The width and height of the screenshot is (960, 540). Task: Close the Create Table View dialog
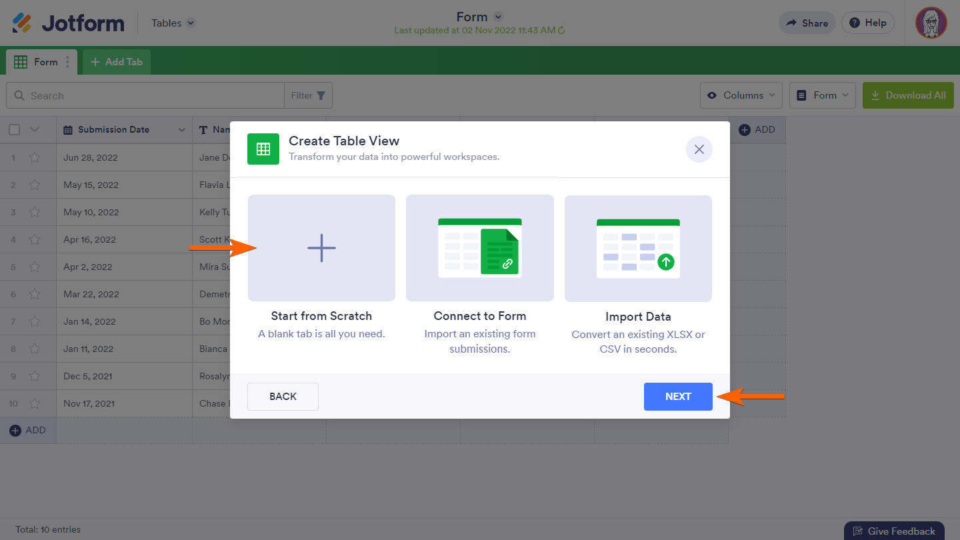click(699, 149)
